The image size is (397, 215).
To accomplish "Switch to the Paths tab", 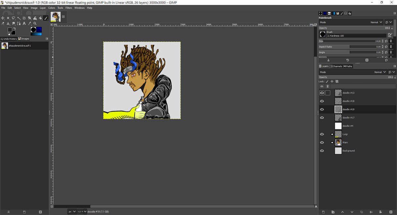I will coord(348,66).
